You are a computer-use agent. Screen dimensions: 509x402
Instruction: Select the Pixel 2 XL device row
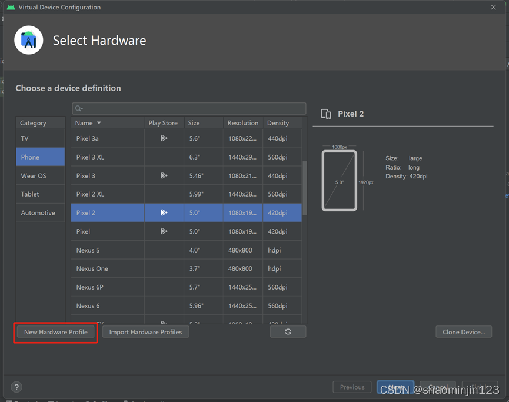tap(187, 194)
